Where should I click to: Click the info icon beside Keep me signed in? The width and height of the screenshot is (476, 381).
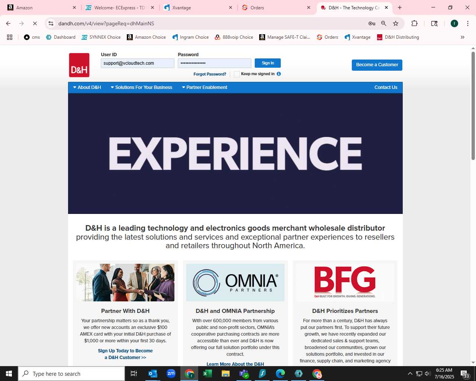click(279, 74)
